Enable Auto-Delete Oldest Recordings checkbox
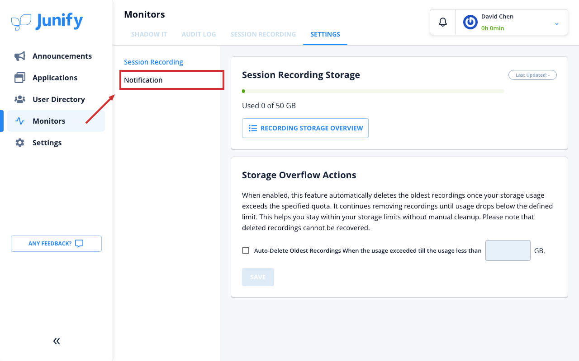This screenshot has width=579, height=361. [x=246, y=250]
